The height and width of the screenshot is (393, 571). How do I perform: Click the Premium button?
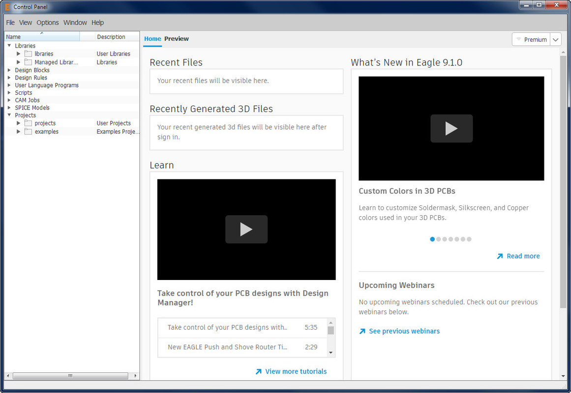[x=531, y=39]
